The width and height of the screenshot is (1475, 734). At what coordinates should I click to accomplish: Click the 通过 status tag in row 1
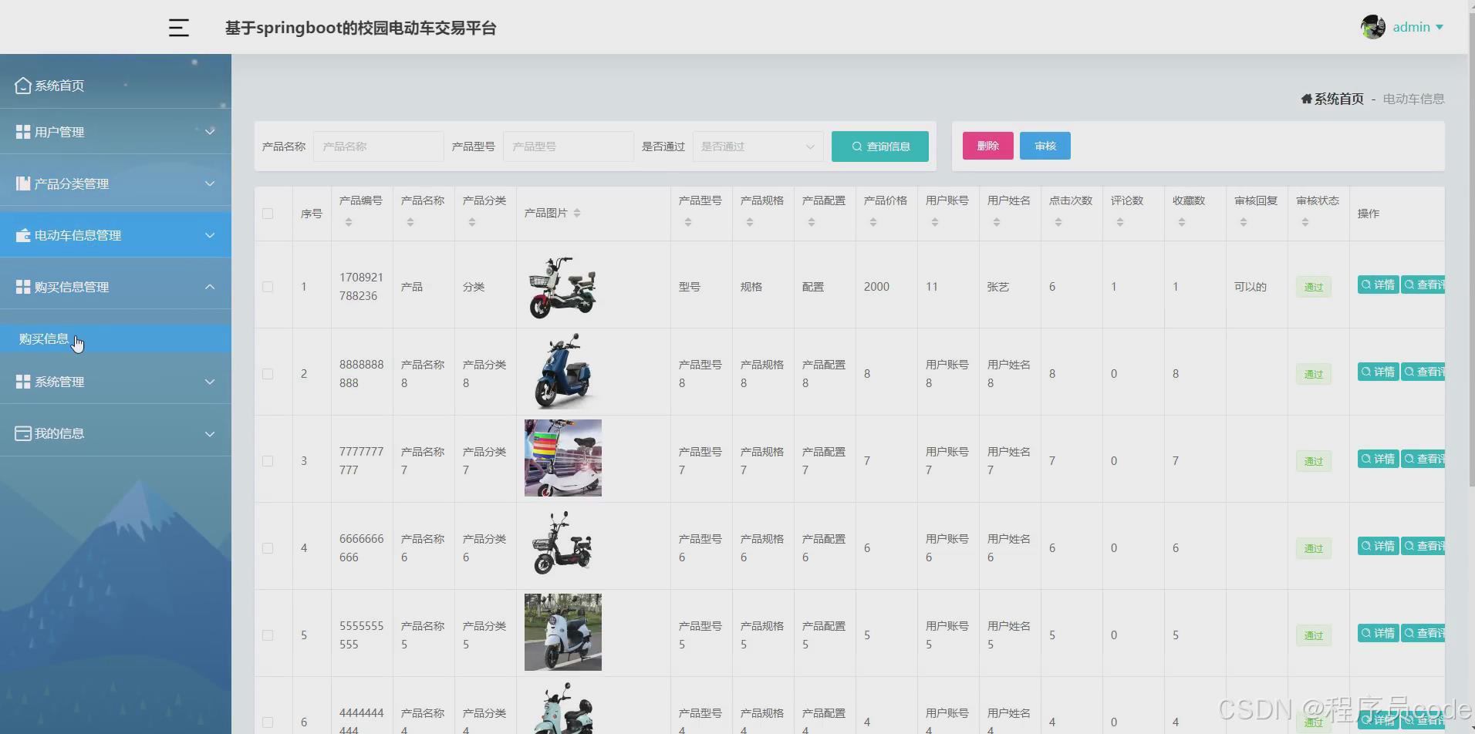(1314, 287)
